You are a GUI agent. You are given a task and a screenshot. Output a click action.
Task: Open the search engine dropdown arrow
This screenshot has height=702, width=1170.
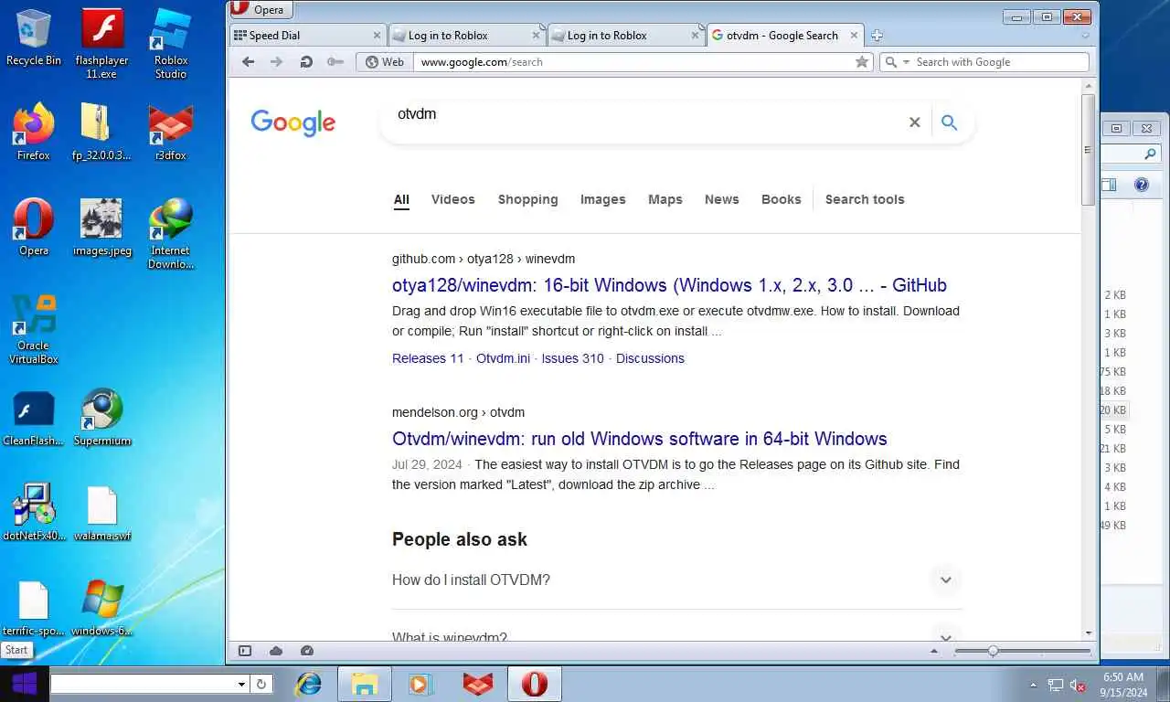907,62
